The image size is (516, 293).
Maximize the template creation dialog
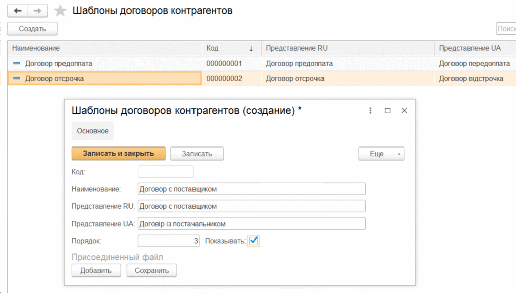point(388,111)
